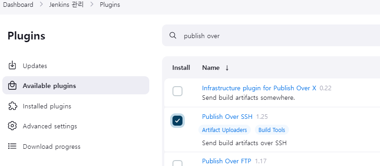
Task: Open the Jenkins 관리 breadcrumb
Action: tap(66, 5)
